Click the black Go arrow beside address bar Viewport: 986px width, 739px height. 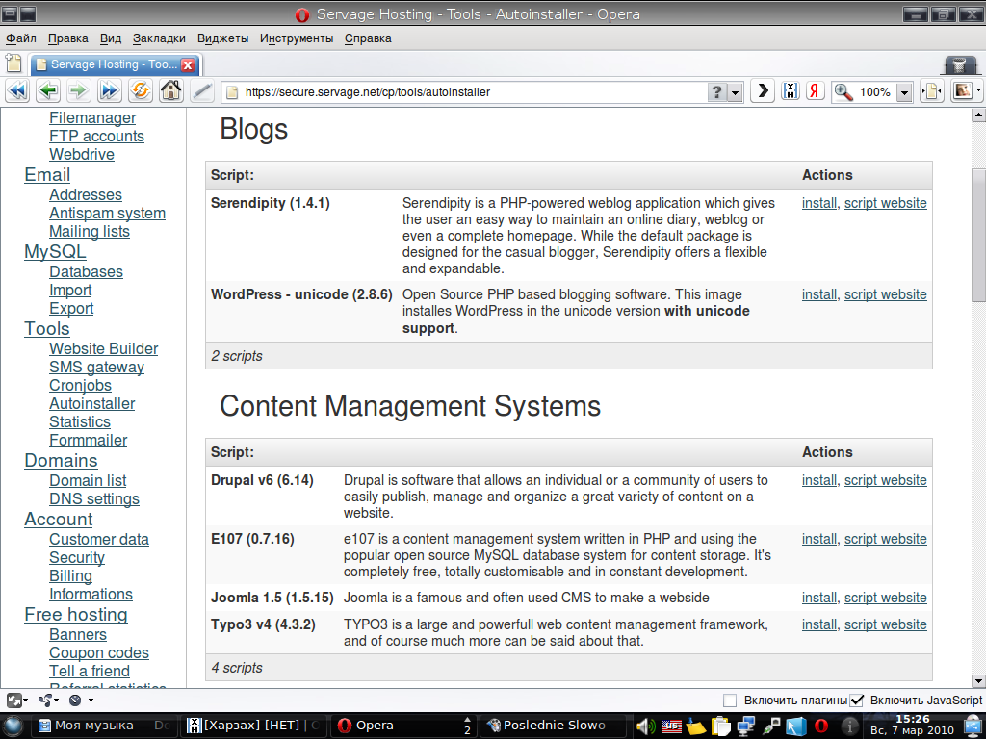click(763, 91)
